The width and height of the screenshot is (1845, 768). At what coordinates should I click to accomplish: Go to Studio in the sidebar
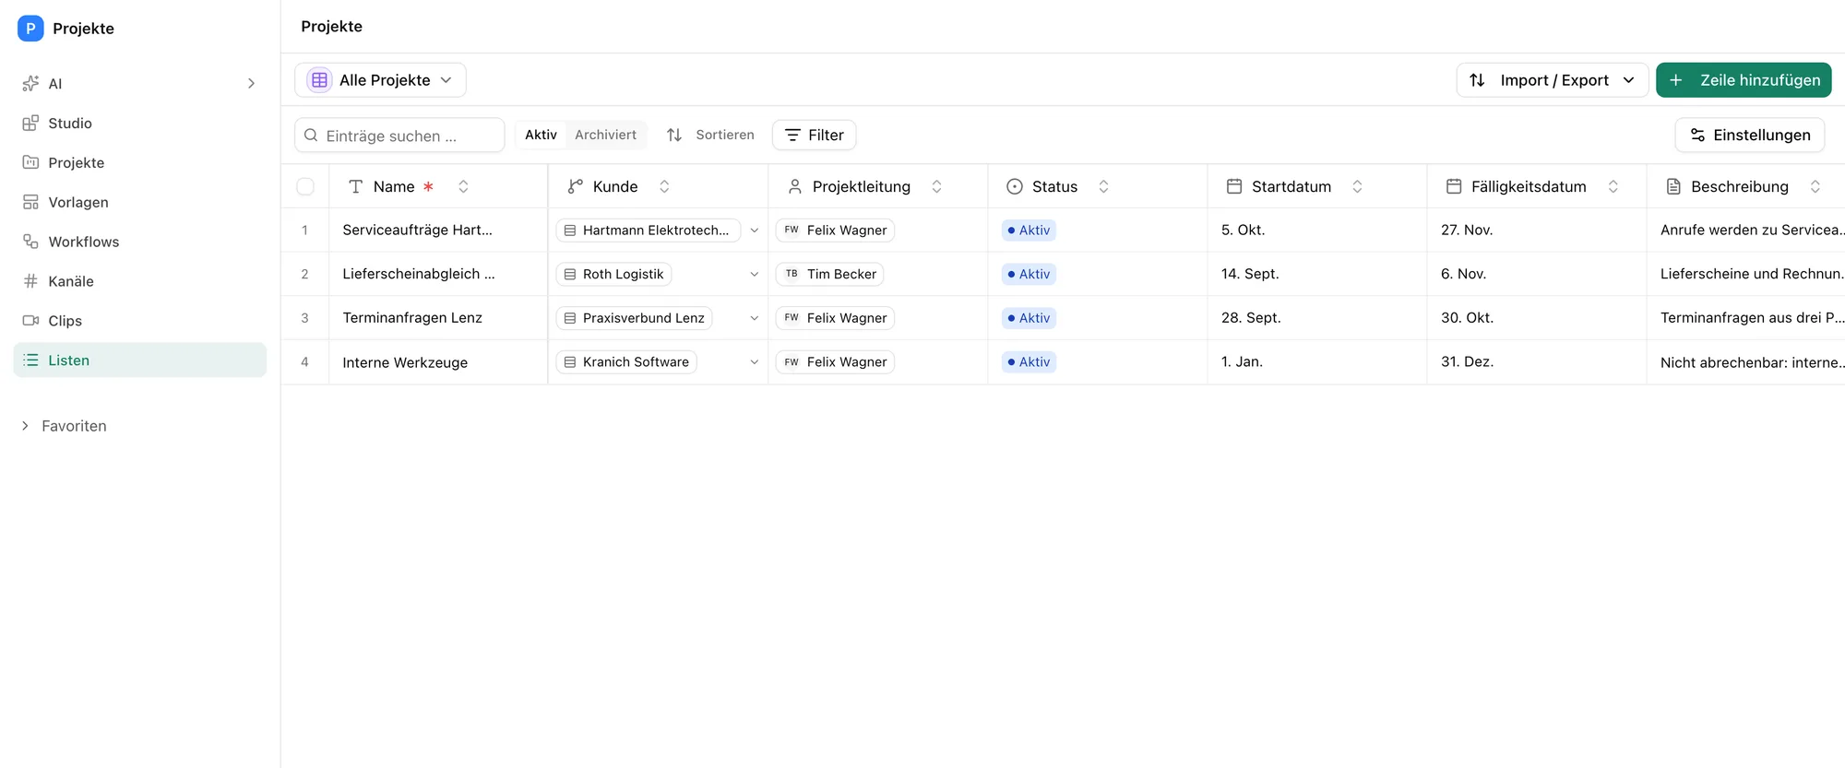point(139,123)
